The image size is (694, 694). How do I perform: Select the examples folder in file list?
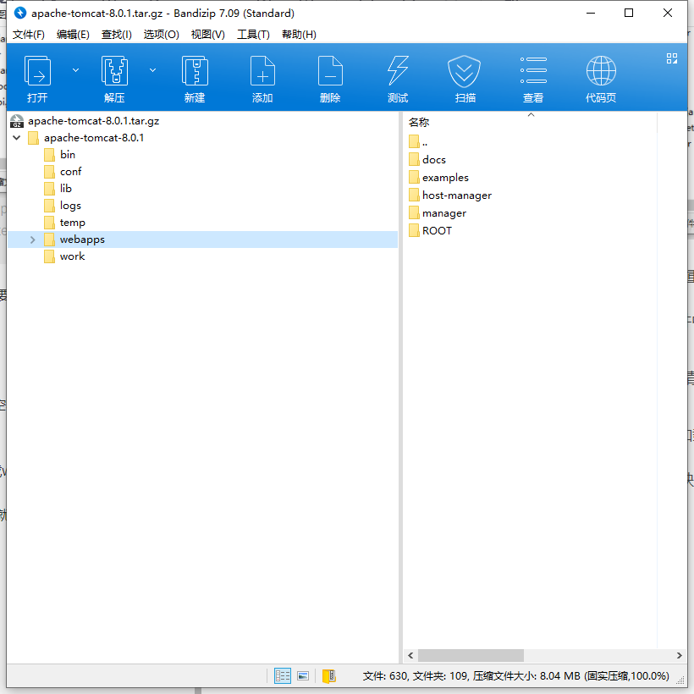pyautogui.click(x=445, y=178)
